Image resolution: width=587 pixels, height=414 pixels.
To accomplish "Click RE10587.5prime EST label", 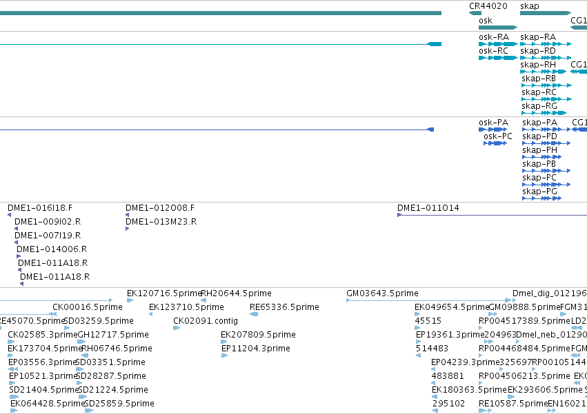I will coord(513,404).
